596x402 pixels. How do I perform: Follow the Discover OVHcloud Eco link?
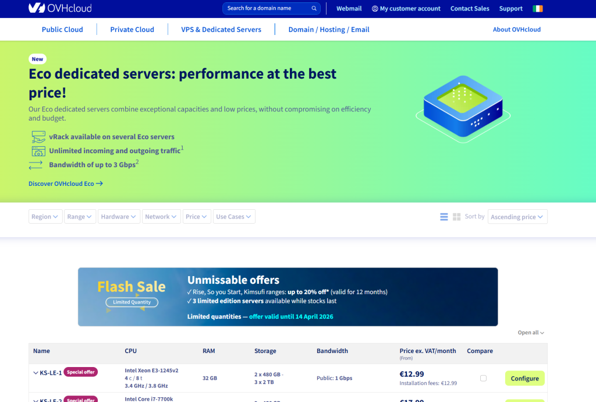point(66,184)
